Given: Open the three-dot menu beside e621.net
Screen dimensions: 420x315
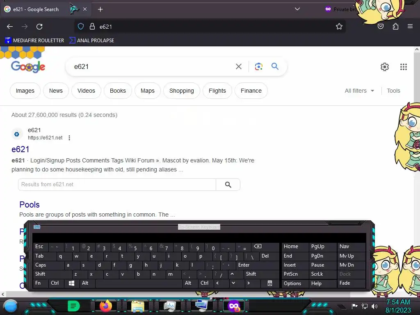Looking at the screenshot, I should [x=69, y=138].
